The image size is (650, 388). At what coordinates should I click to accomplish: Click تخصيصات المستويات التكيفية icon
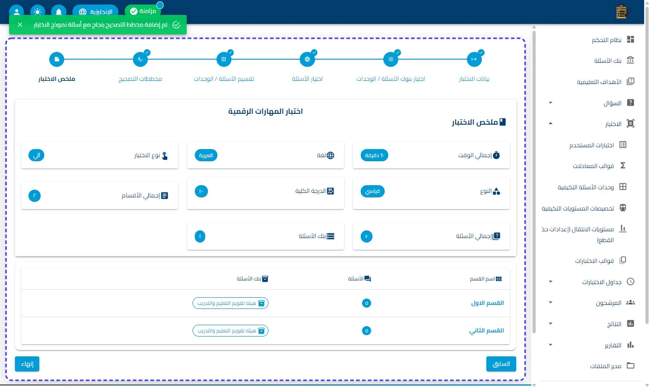[623, 208]
